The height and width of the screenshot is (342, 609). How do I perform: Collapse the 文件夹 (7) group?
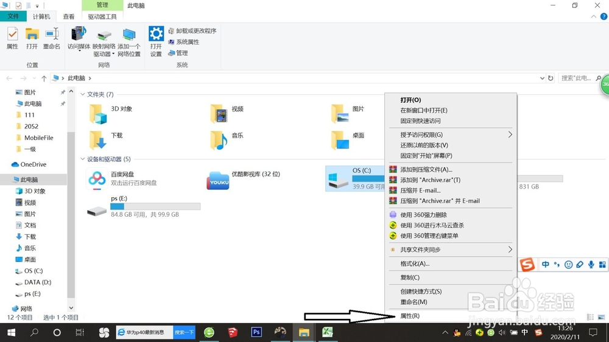[82, 94]
